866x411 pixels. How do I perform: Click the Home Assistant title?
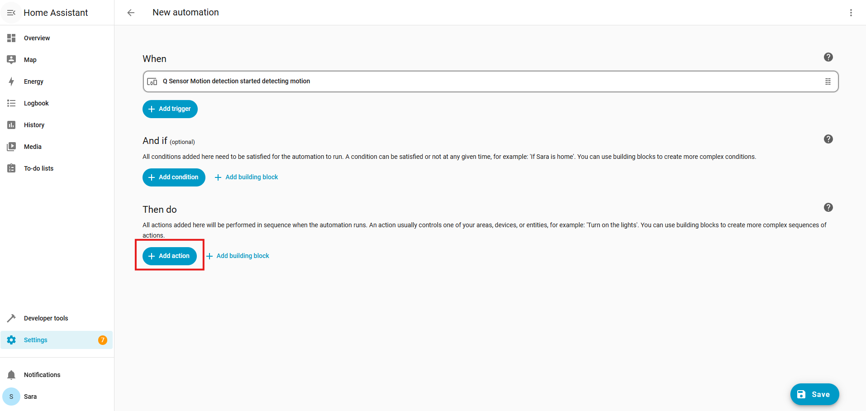click(x=56, y=13)
